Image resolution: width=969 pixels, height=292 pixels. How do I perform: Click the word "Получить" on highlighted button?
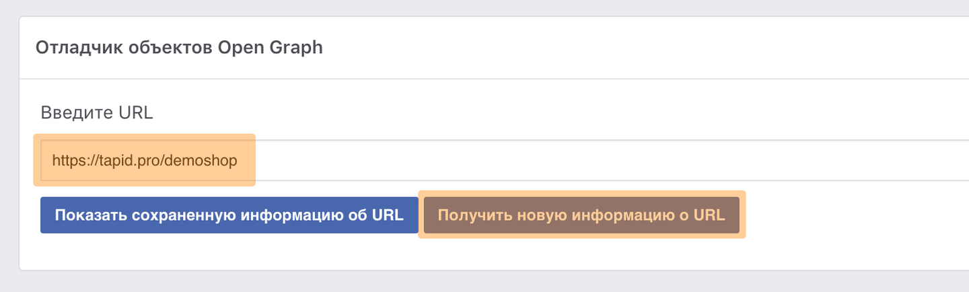click(474, 215)
